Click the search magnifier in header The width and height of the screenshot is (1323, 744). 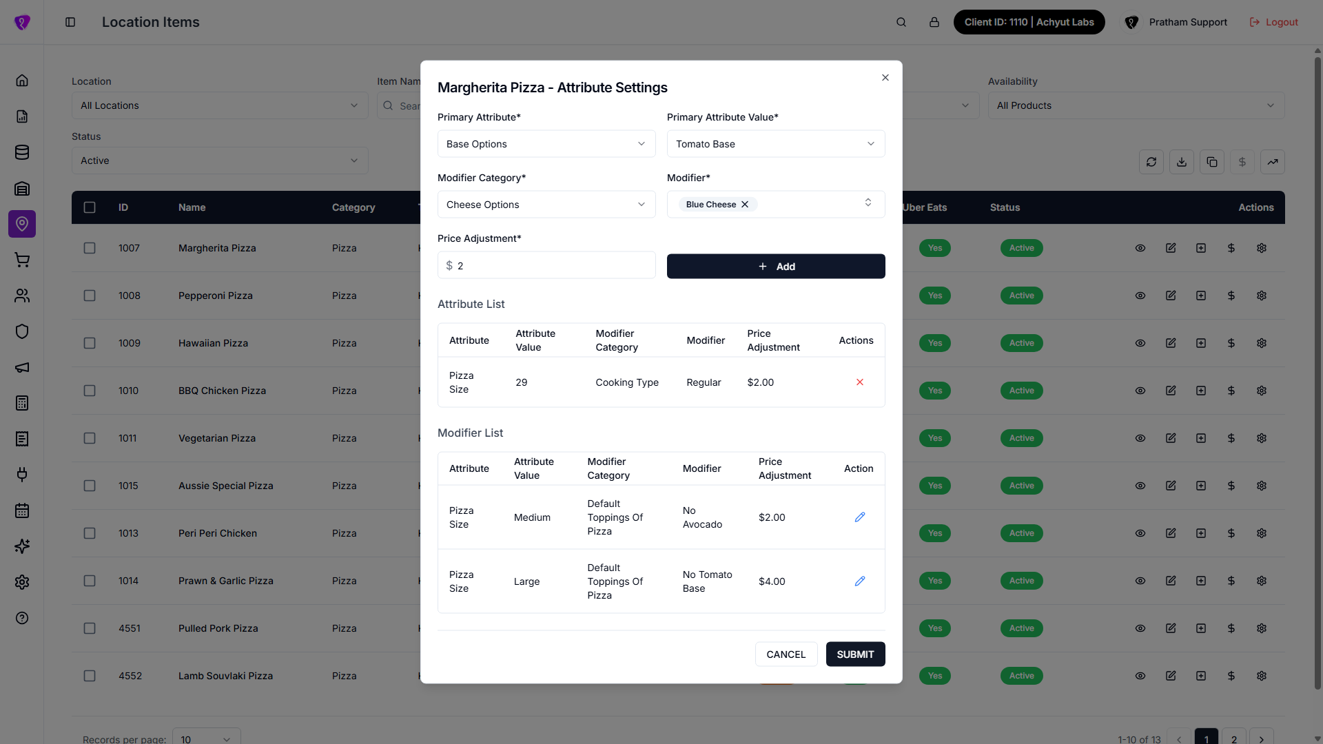click(901, 22)
